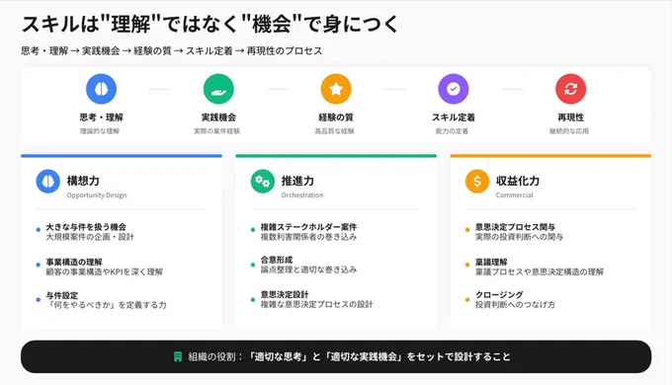This screenshot has width=672, height=385.
Task: Click the 意思決定プロセス関与 bullet title
Action: tap(516, 227)
